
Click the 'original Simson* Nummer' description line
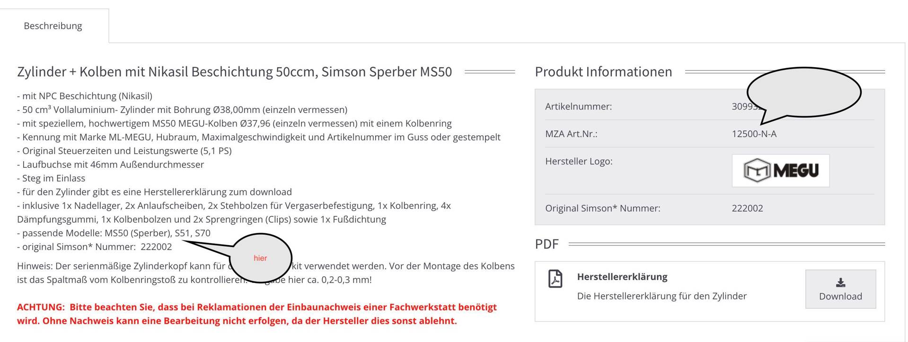tap(95, 247)
